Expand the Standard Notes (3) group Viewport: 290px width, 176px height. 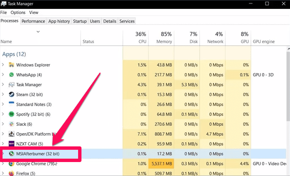pos(3,104)
